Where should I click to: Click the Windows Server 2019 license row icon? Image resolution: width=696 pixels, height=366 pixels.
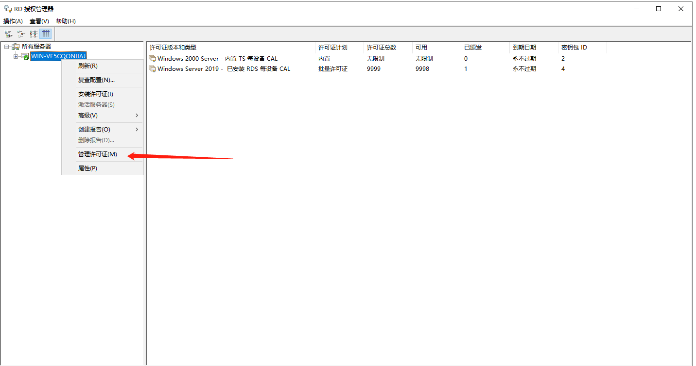pos(153,69)
